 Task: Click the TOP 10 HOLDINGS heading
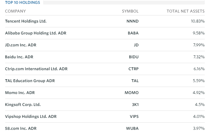23,3
